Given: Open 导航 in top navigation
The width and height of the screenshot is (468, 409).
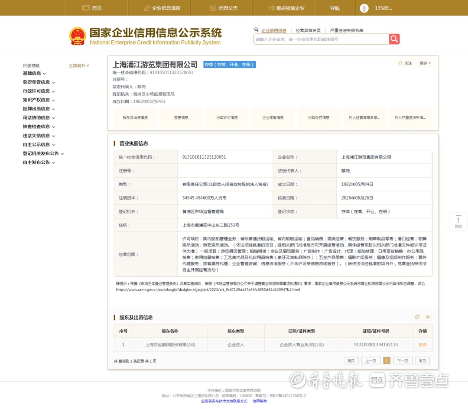Looking at the screenshot, I should click(335, 8).
